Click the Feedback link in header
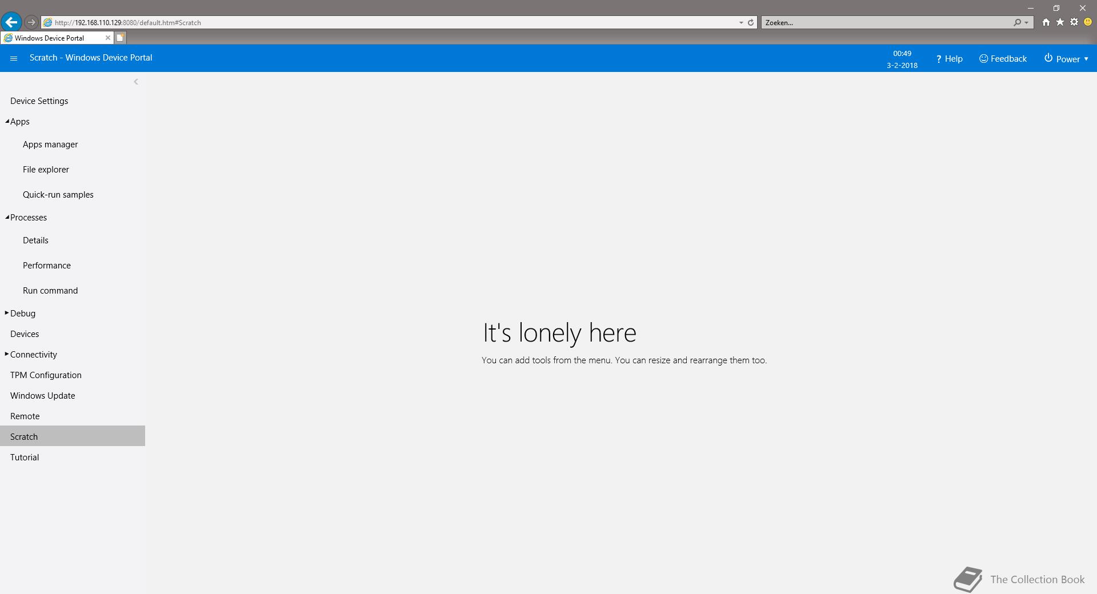 pos(1003,59)
